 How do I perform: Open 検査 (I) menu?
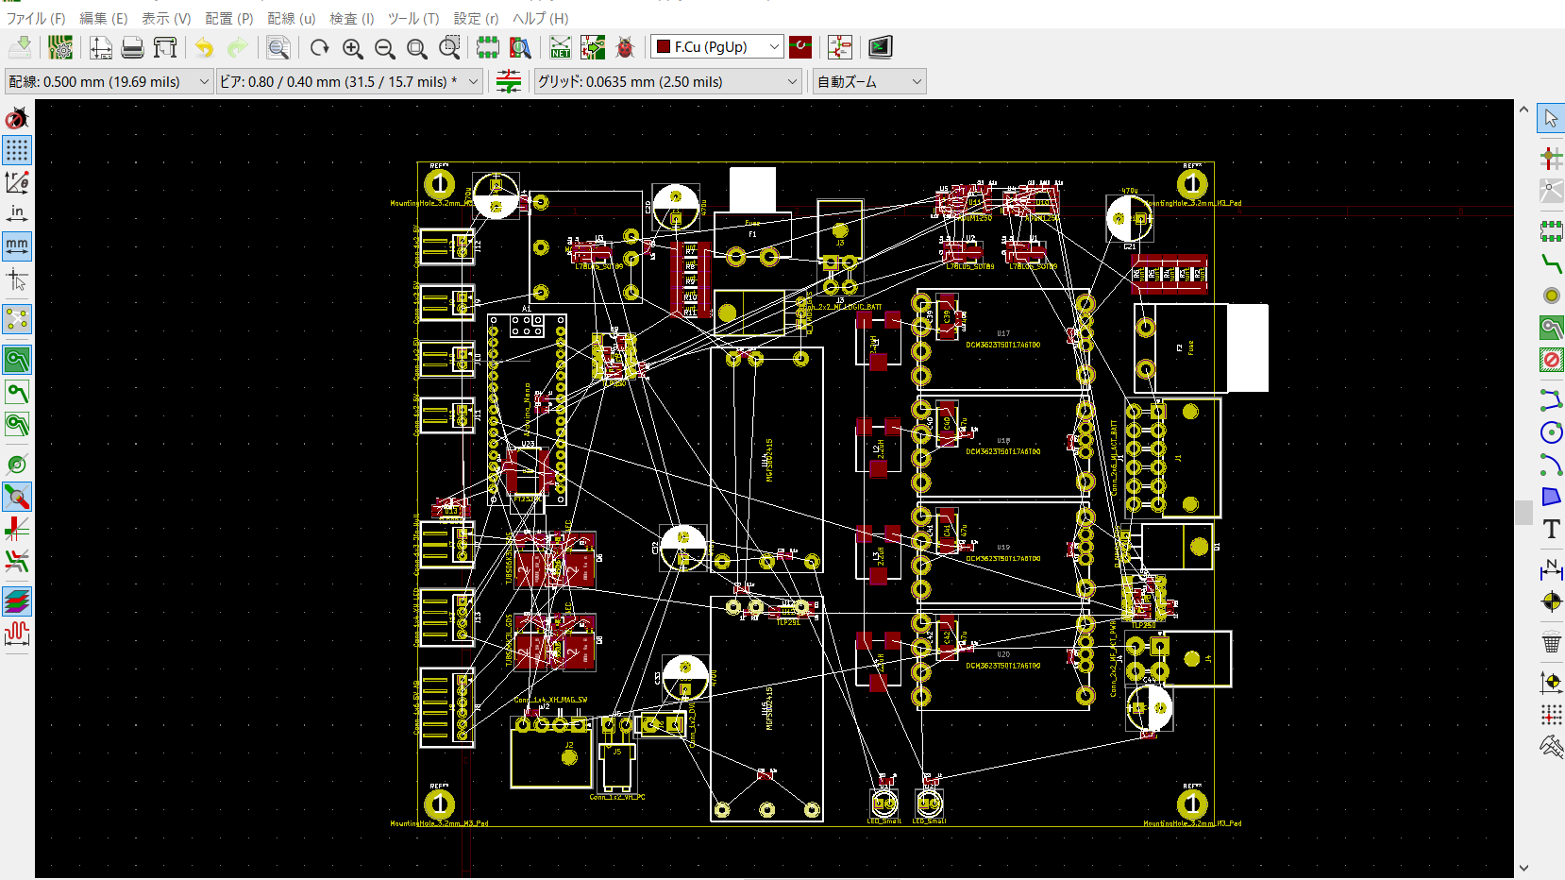(352, 18)
